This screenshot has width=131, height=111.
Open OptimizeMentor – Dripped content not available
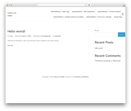coord(68,17)
